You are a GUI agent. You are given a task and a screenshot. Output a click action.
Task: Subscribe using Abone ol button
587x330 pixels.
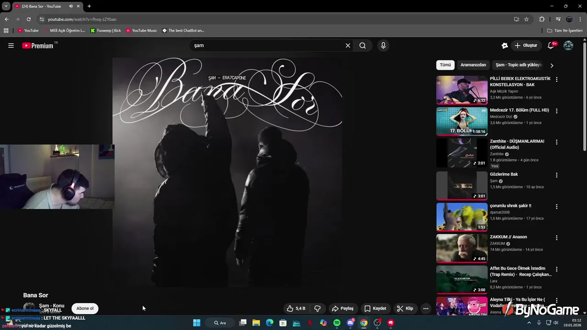pos(85,308)
